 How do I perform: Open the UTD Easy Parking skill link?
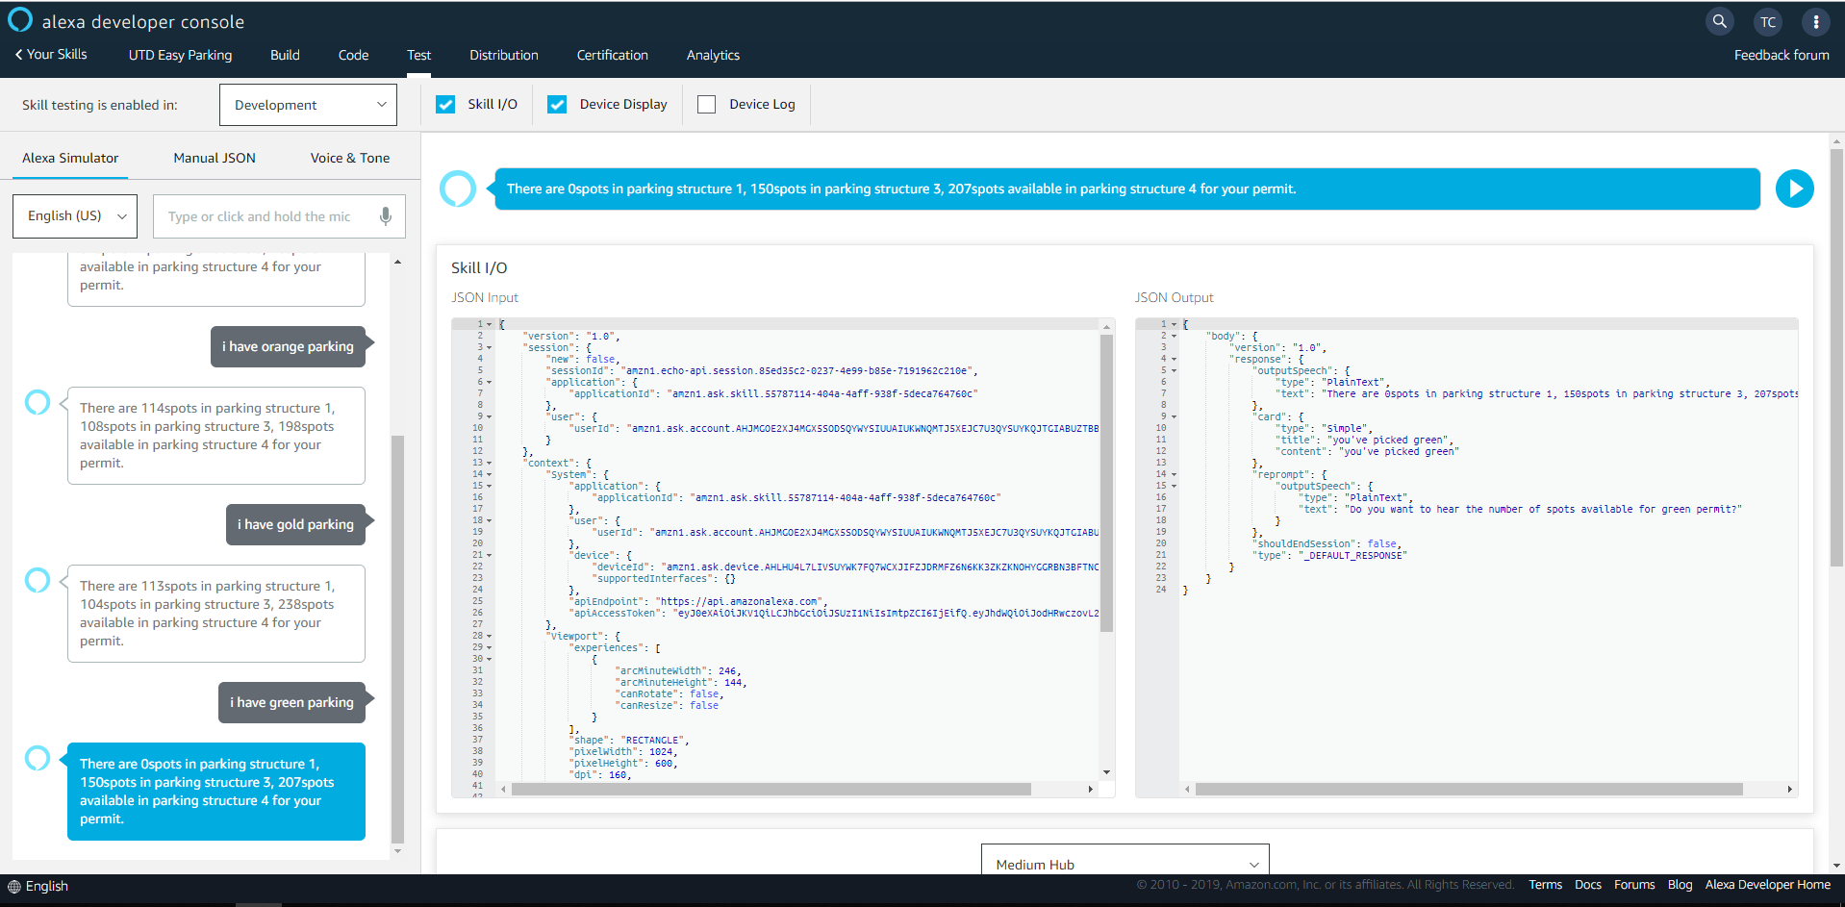coord(181,55)
